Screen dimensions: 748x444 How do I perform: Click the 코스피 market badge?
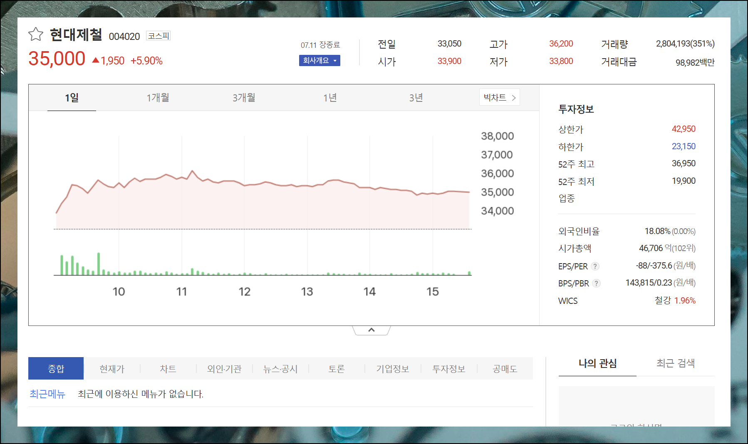pyautogui.click(x=159, y=36)
